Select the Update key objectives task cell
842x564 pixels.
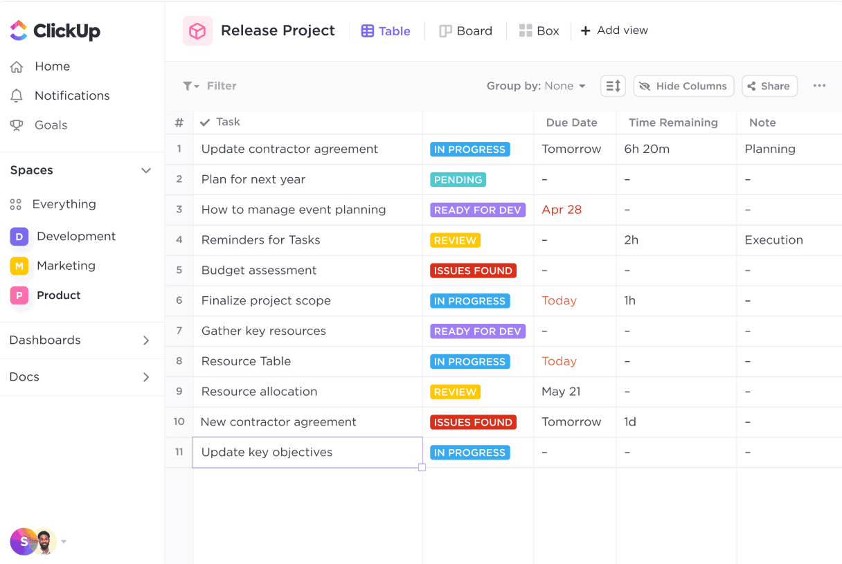[307, 453]
